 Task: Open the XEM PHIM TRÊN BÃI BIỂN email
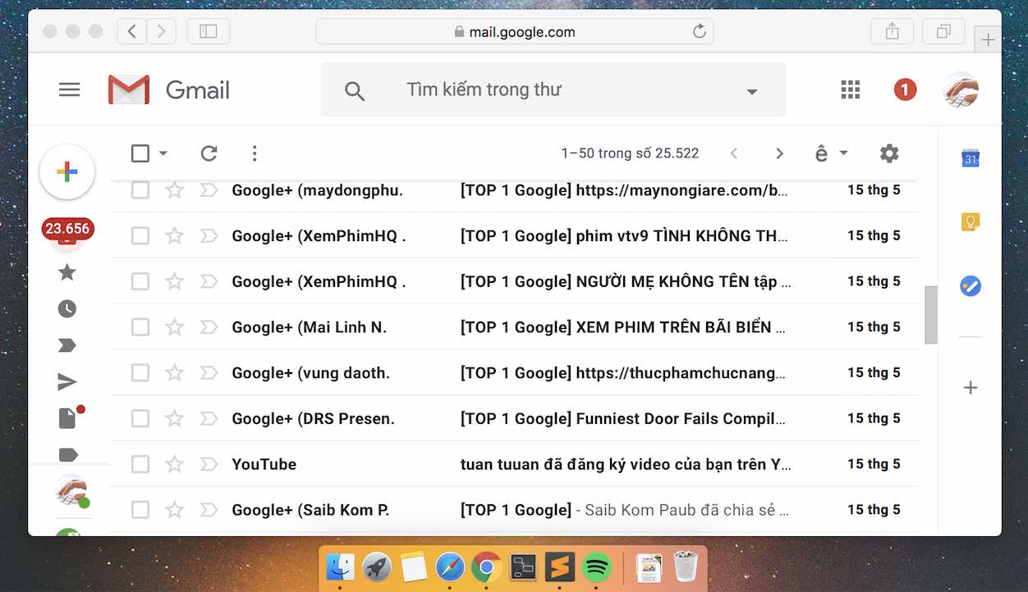pos(515,327)
